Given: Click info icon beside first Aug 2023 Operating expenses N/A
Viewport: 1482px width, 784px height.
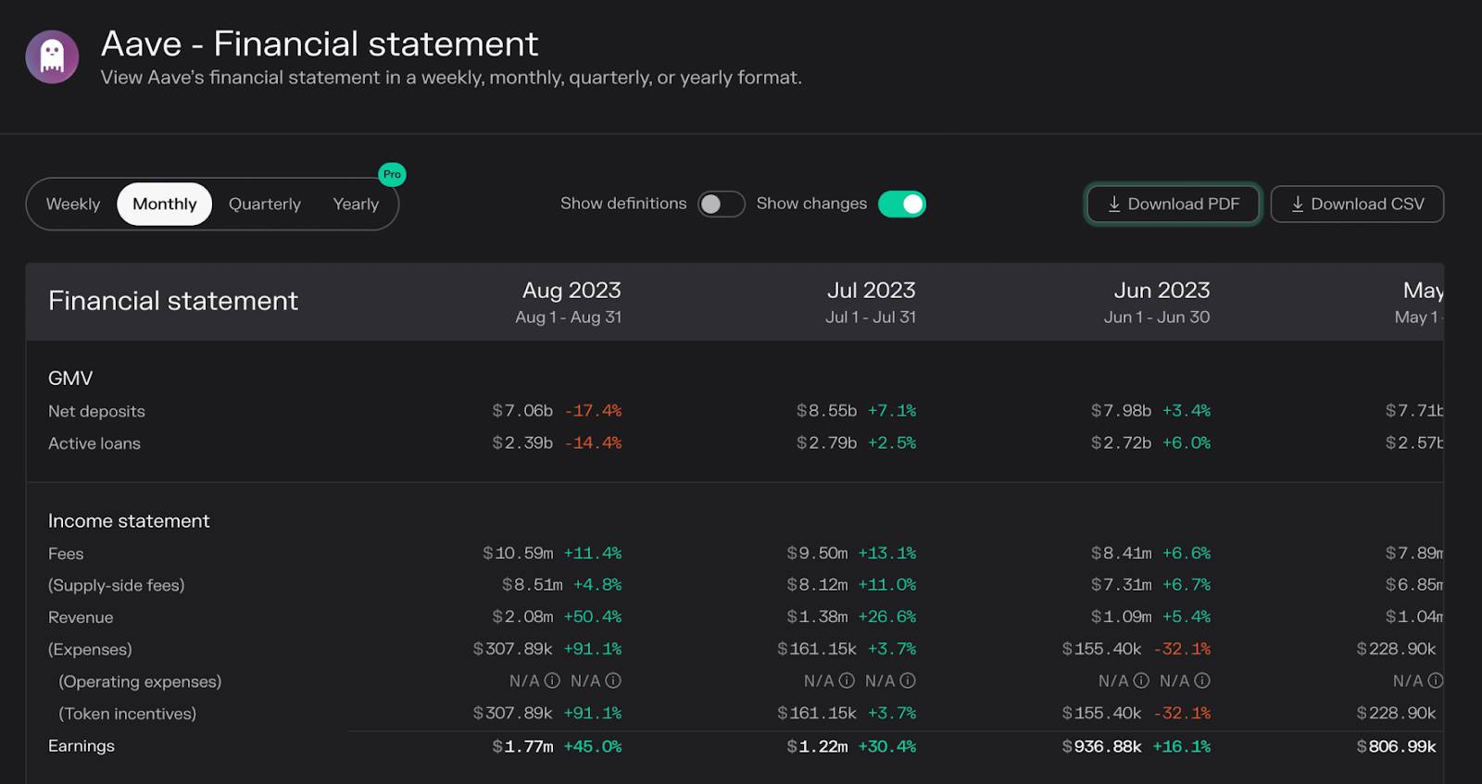Looking at the screenshot, I should [552, 680].
